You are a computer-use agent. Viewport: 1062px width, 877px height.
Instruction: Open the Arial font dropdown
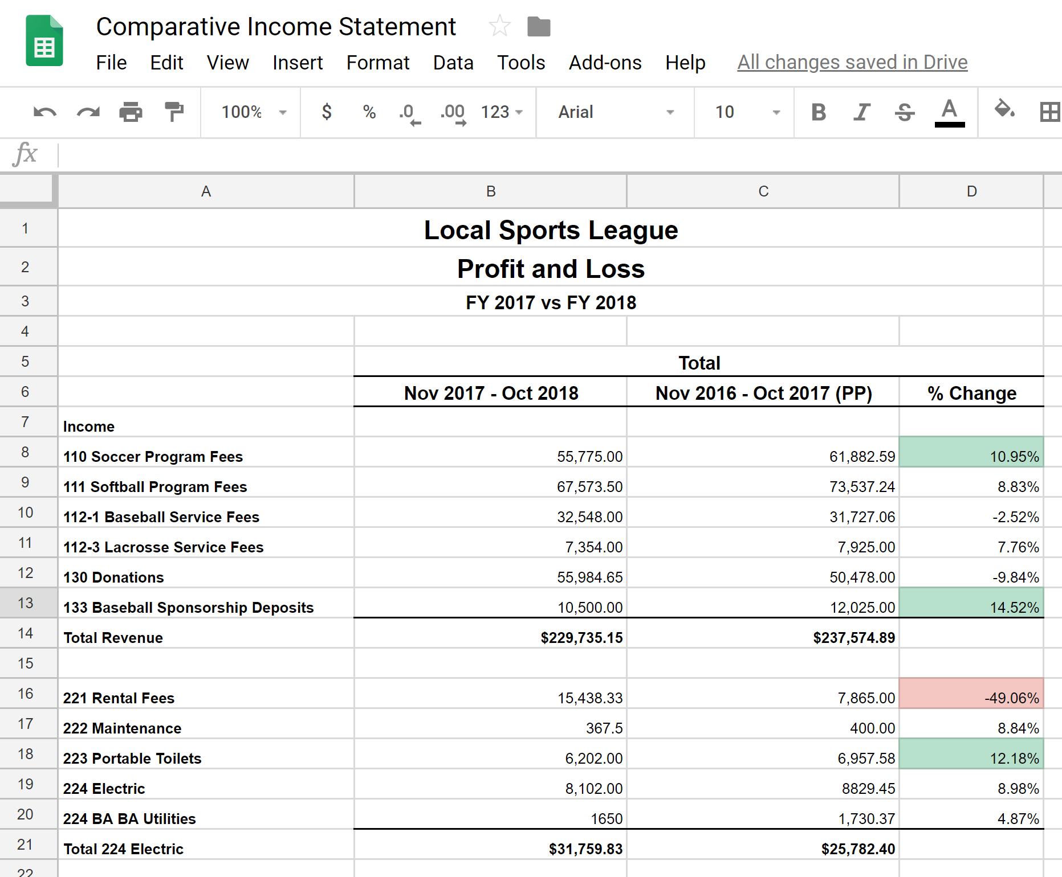pos(616,112)
